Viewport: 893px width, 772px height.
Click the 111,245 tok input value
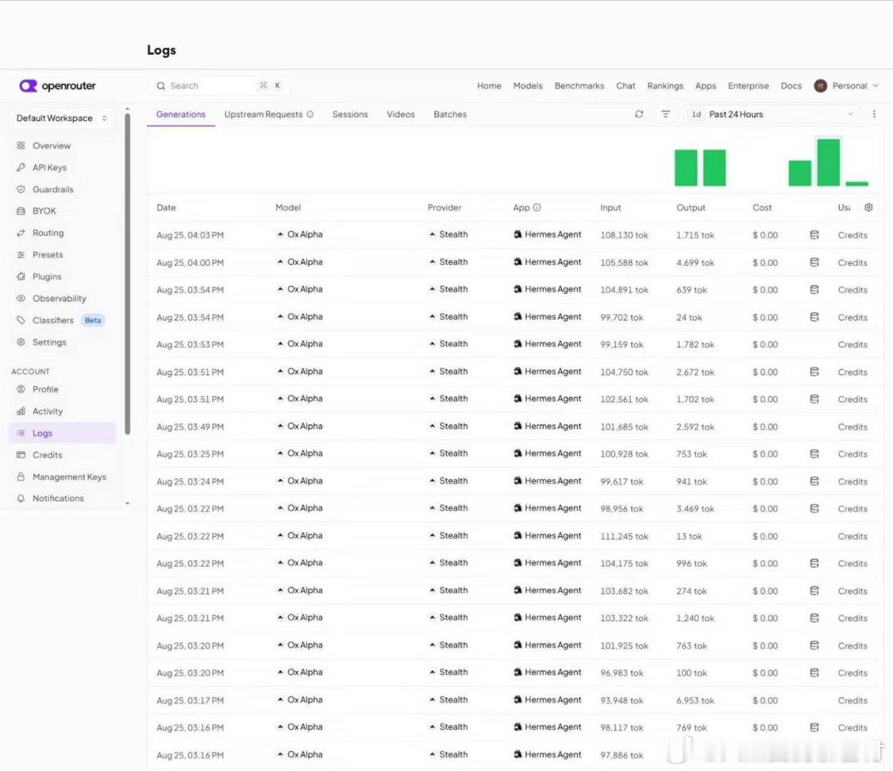[624, 536]
